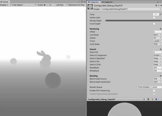
Task: Select the first Inspector tab
Action: click(93, 2)
